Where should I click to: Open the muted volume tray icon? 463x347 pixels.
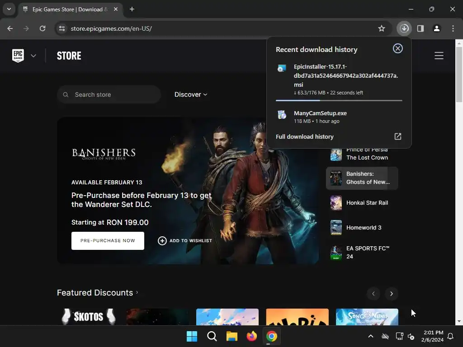pyautogui.click(x=411, y=336)
